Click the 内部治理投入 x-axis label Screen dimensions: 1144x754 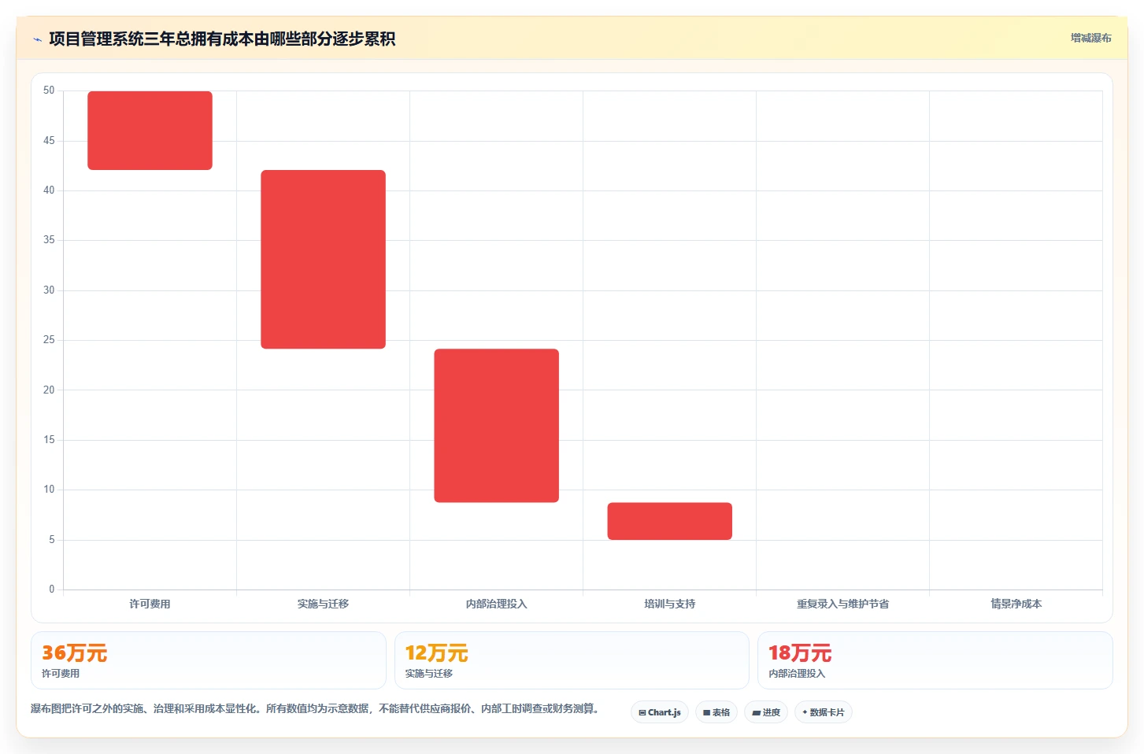pos(497,604)
